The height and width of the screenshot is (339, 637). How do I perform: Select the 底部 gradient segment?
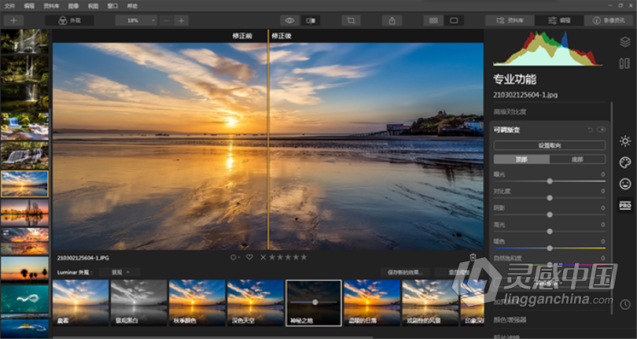click(x=578, y=160)
